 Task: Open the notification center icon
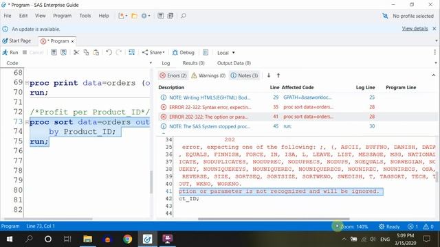427,239
